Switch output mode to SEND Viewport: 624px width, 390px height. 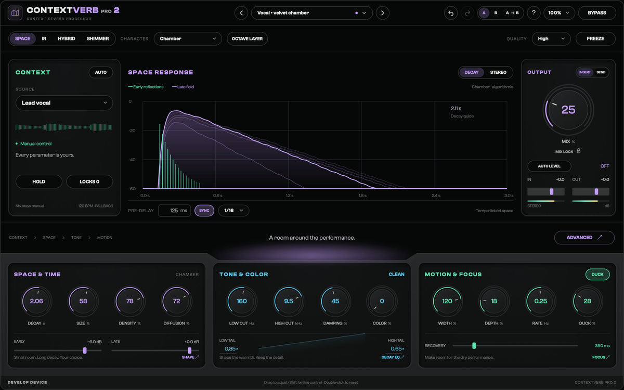pos(601,72)
